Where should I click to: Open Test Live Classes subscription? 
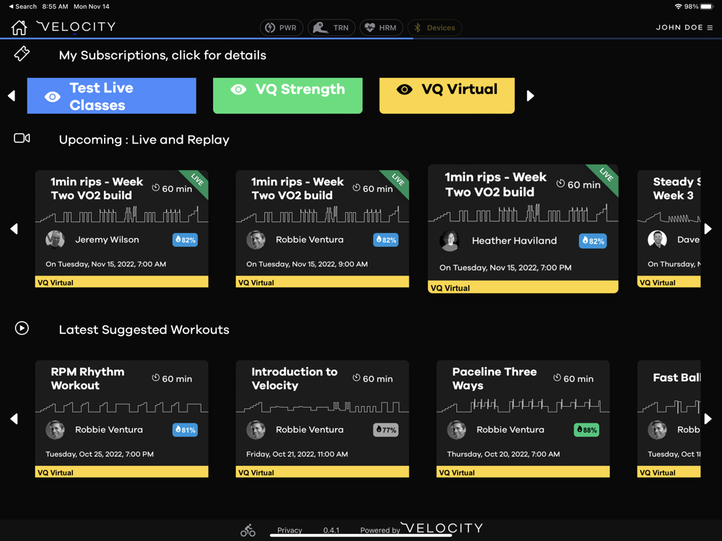tap(111, 96)
